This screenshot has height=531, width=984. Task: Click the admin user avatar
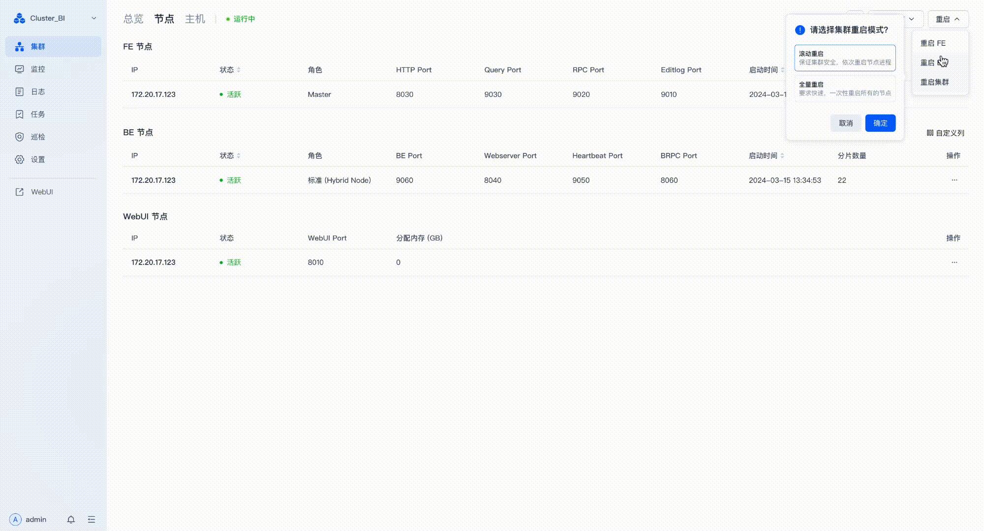click(x=15, y=520)
